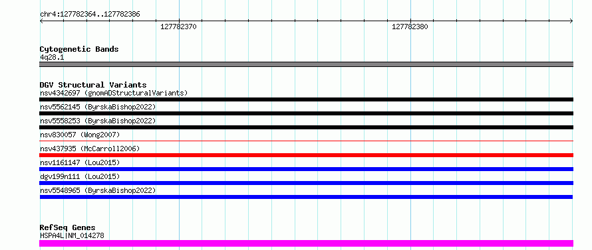Select thick red nsv437935 variant bar
The height and width of the screenshot is (250, 592).
coord(306,155)
